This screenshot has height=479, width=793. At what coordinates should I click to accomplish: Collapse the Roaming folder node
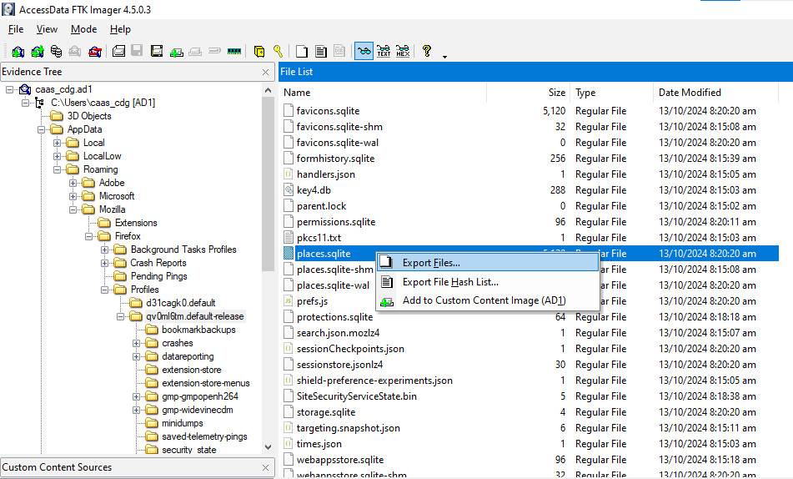(58, 169)
